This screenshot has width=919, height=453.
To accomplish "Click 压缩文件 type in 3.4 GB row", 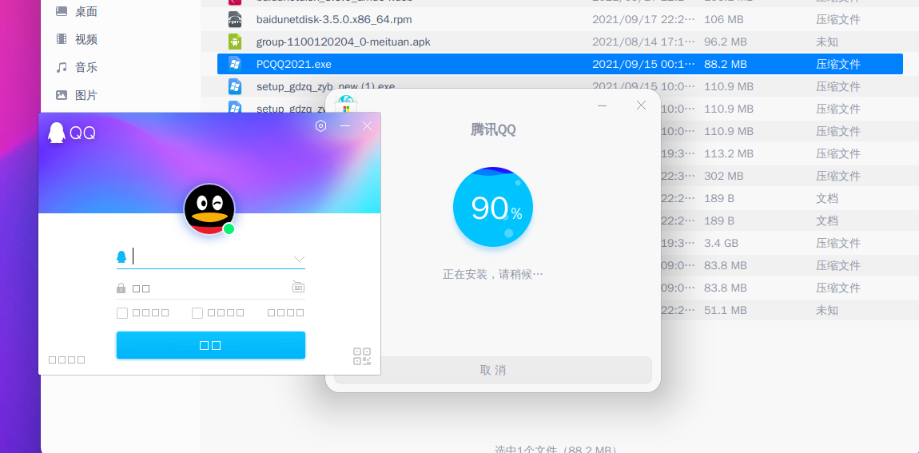I will point(838,243).
